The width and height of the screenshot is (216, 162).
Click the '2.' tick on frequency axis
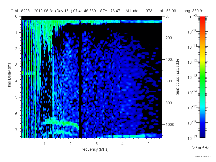(x=71, y=144)
